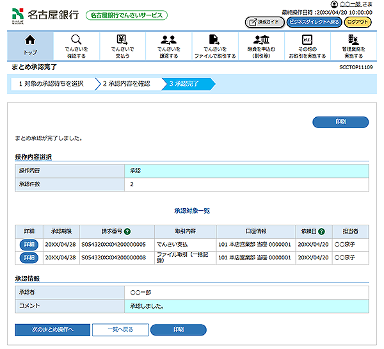Open the でんさいで支払う payment menu

pyautogui.click(x=122, y=45)
